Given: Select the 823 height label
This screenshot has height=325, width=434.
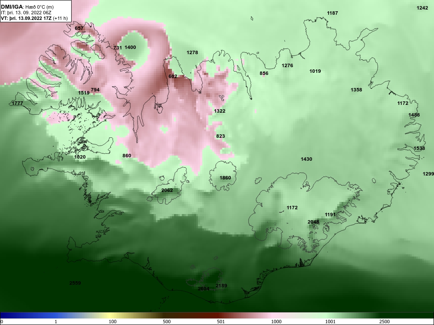Looking at the screenshot, I should coord(220,136).
